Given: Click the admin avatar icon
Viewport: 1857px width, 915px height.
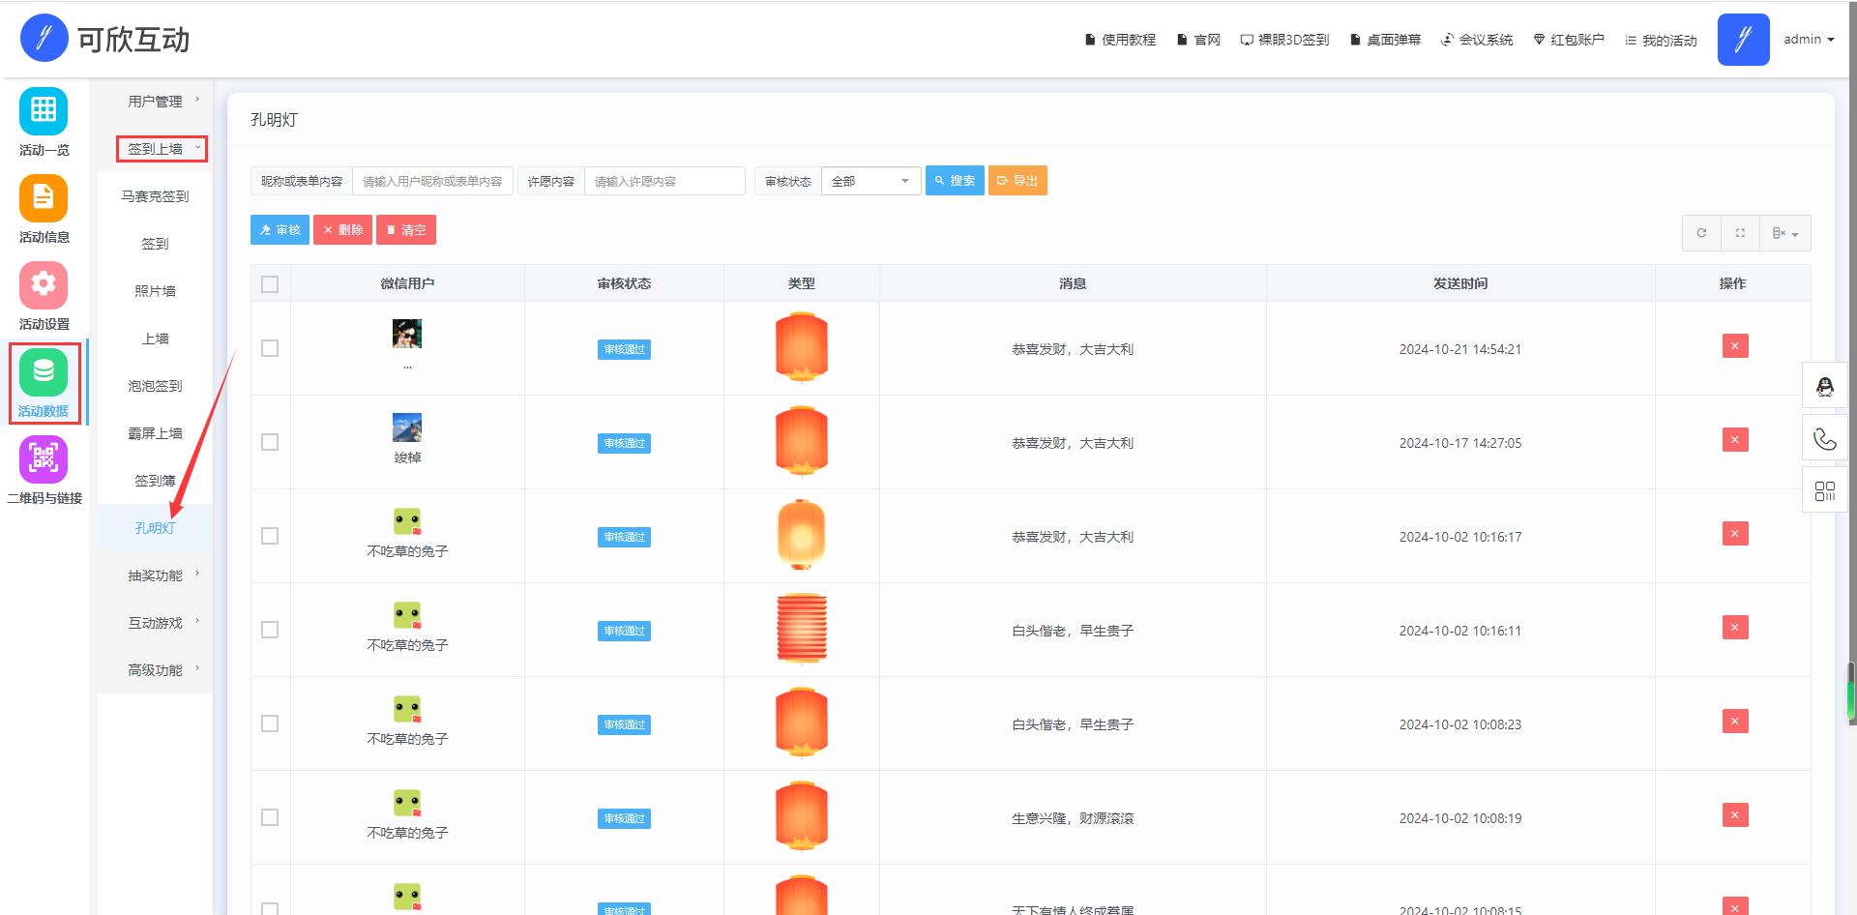Looking at the screenshot, I should [1743, 40].
